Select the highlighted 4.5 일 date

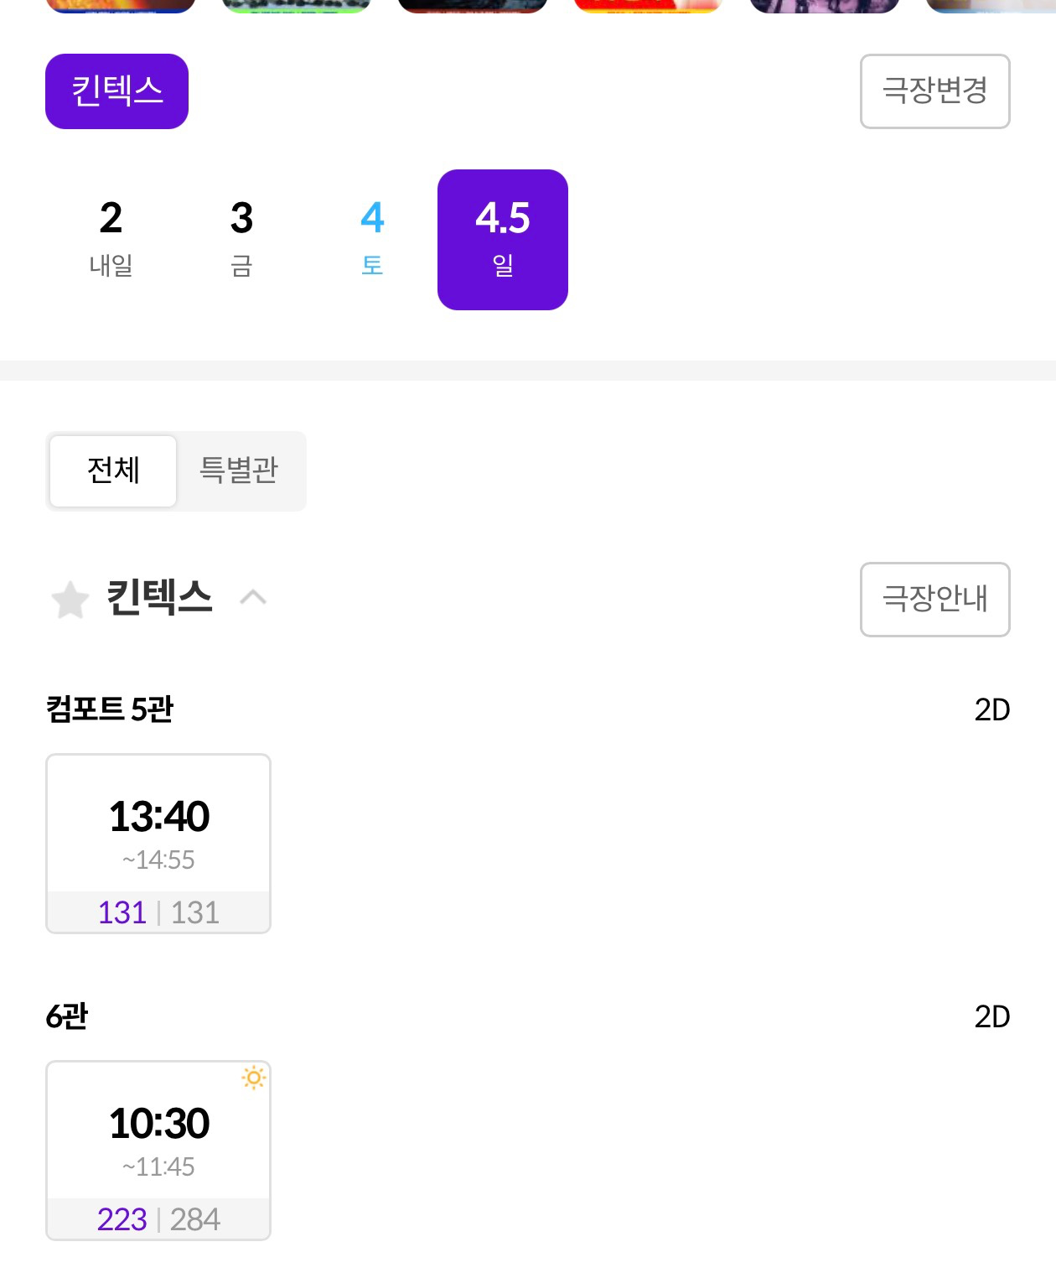[x=503, y=239]
